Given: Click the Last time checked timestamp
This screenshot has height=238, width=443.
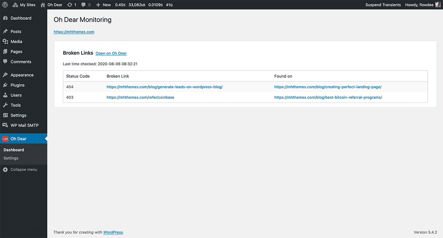Looking at the screenshot, I should pos(100,64).
